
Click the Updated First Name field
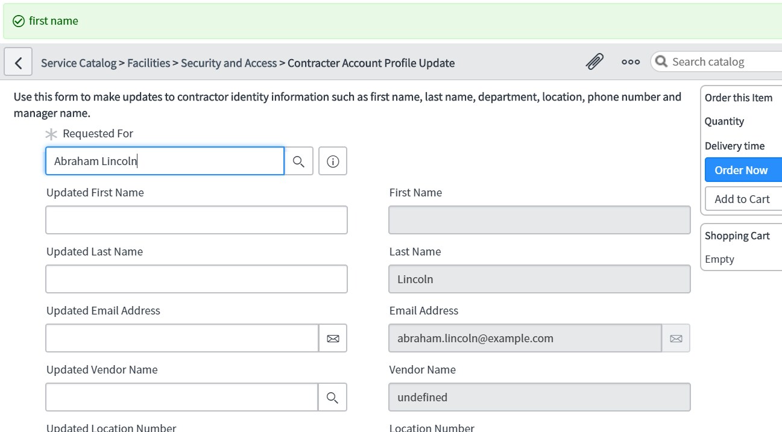click(197, 221)
